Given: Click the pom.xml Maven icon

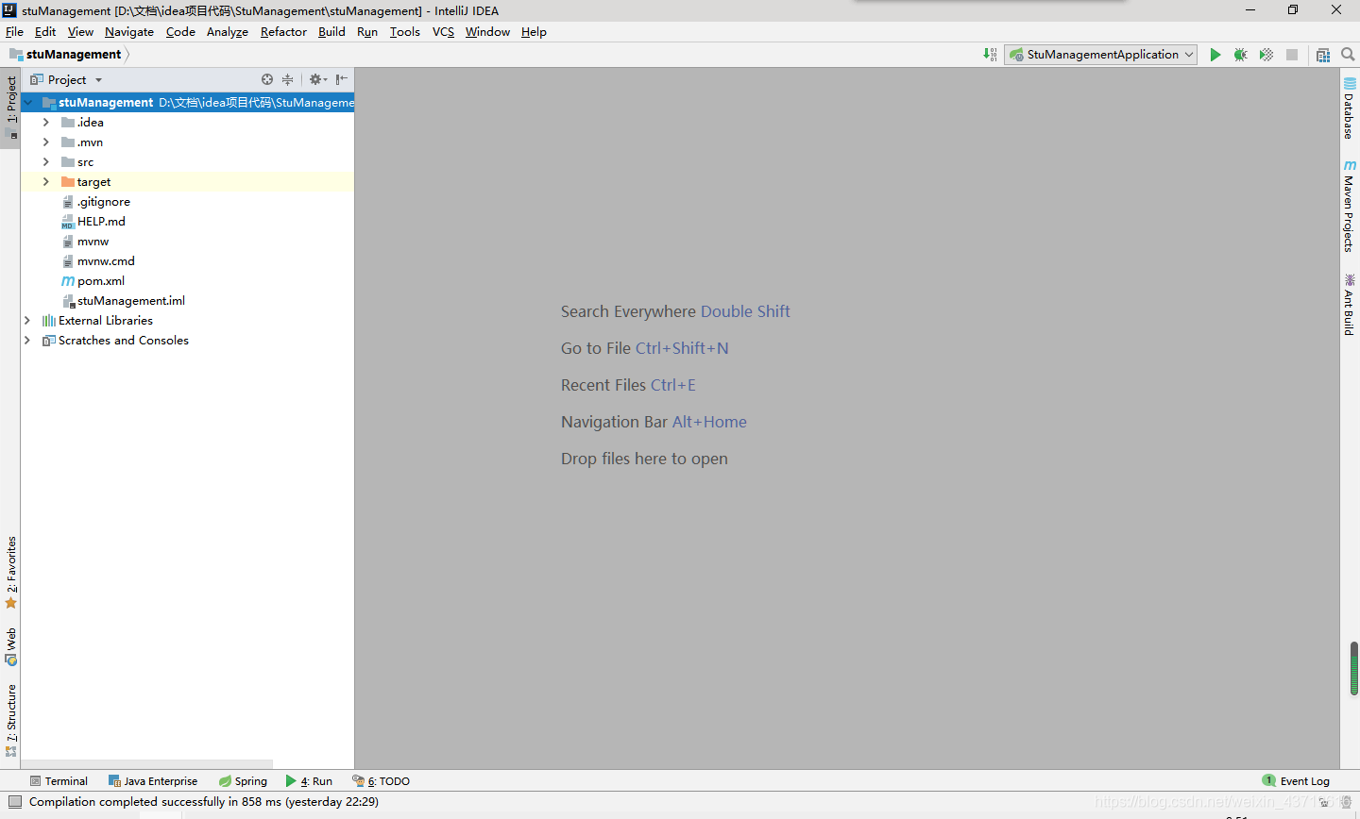Looking at the screenshot, I should [x=68, y=281].
